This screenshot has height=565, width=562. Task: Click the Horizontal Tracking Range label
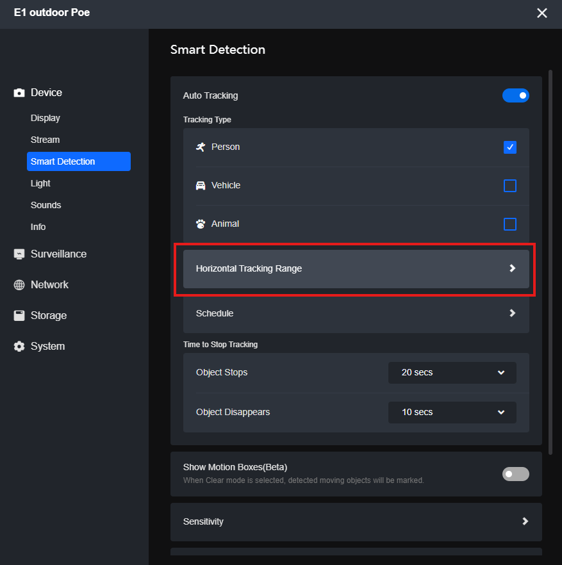[249, 268]
